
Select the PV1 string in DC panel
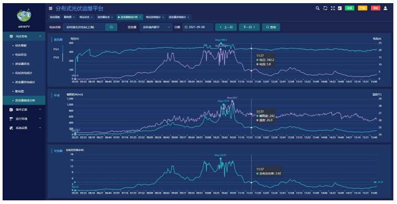coord(56,49)
